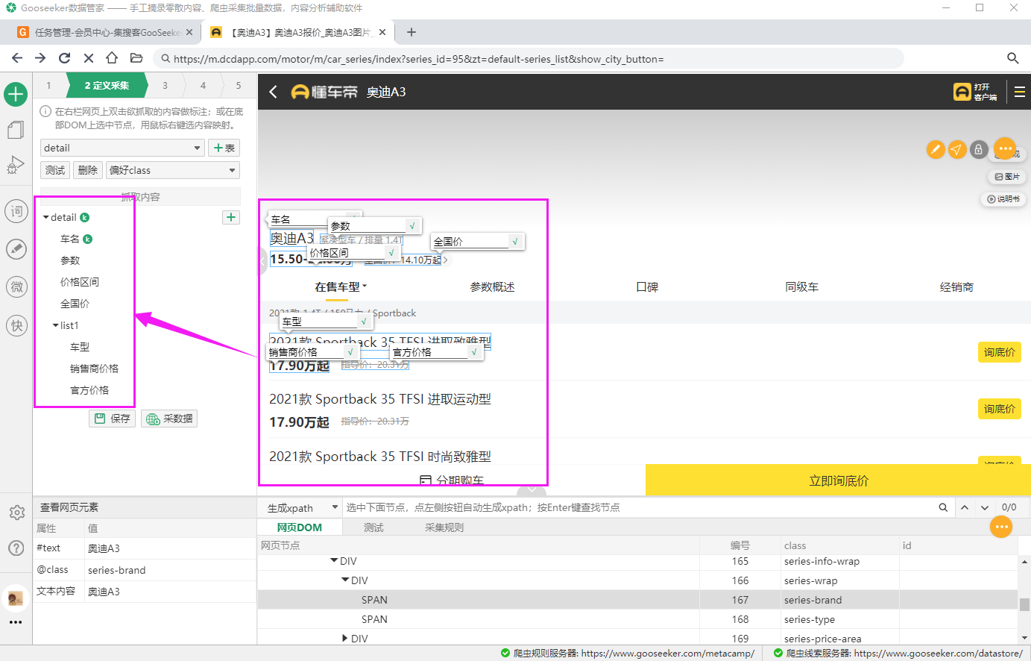Click the +表 add table button
Viewport: 1031px width, 661px height.
[x=224, y=148]
